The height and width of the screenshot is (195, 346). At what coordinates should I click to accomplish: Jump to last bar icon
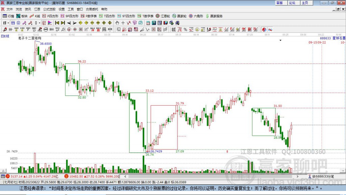tap(63, 23)
